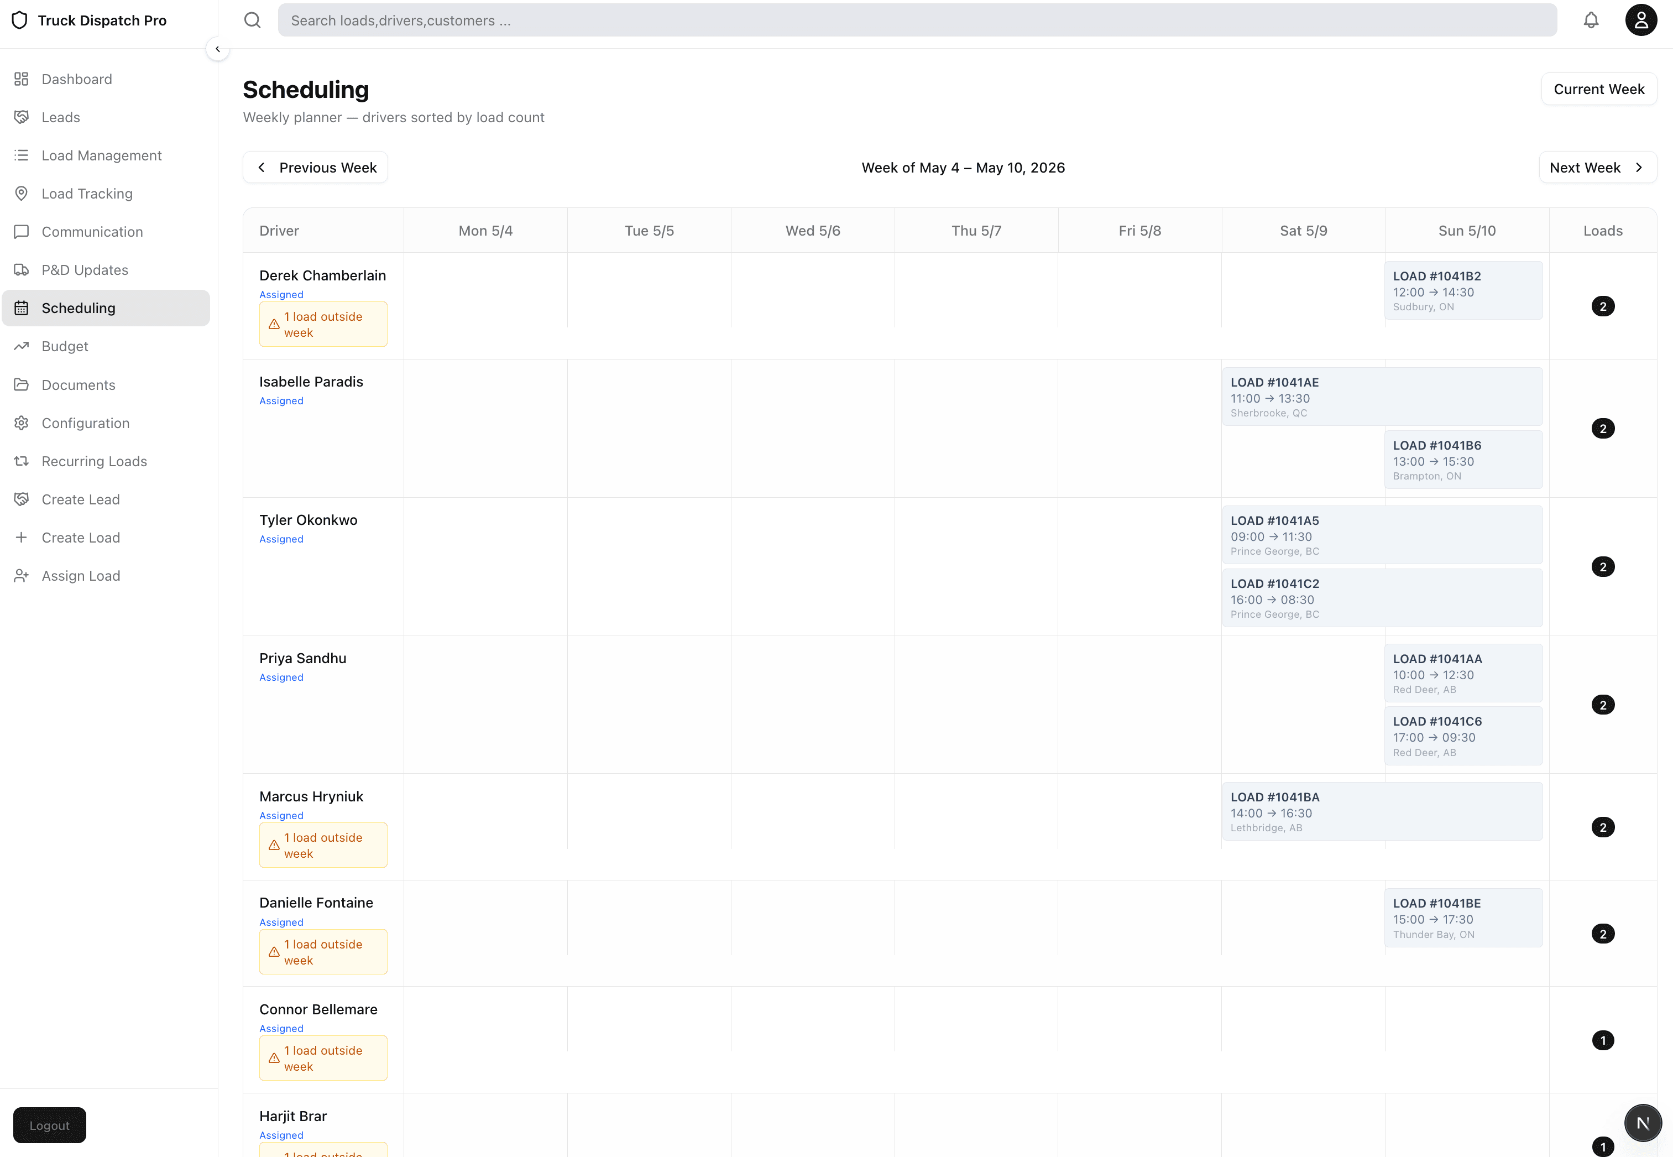Click the Next Week chevron arrow
This screenshot has height=1157, width=1673.
(x=1639, y=168)
